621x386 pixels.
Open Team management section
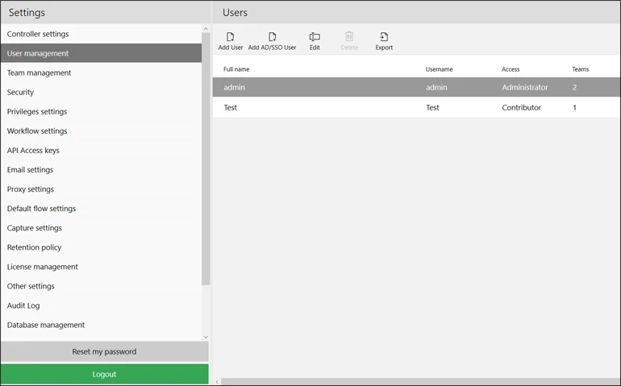[39, 73]
